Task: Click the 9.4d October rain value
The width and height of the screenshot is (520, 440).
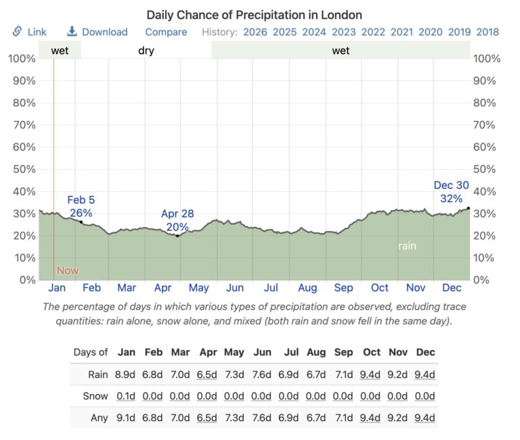Action: [x=370, y=374]
